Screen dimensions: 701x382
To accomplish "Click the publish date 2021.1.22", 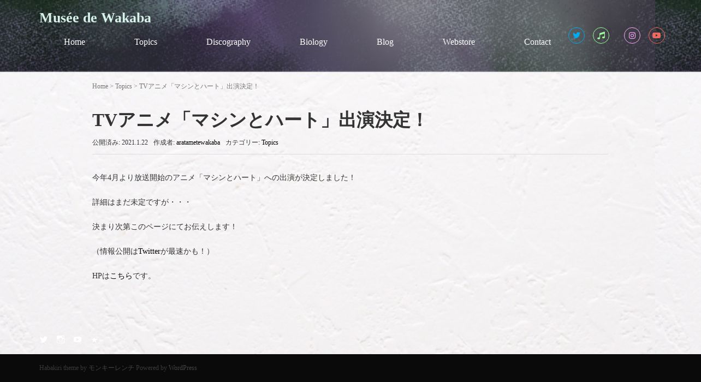I will (x=135, y=142).
